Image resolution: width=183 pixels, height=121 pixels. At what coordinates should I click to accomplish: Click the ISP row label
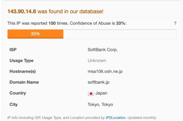[x=13, y=50]
